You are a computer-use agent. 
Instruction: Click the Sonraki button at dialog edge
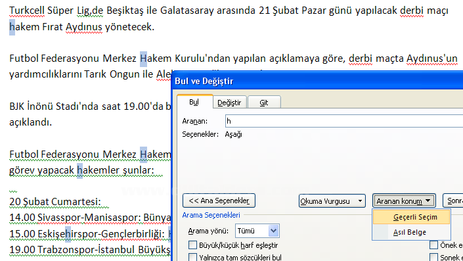453,201
